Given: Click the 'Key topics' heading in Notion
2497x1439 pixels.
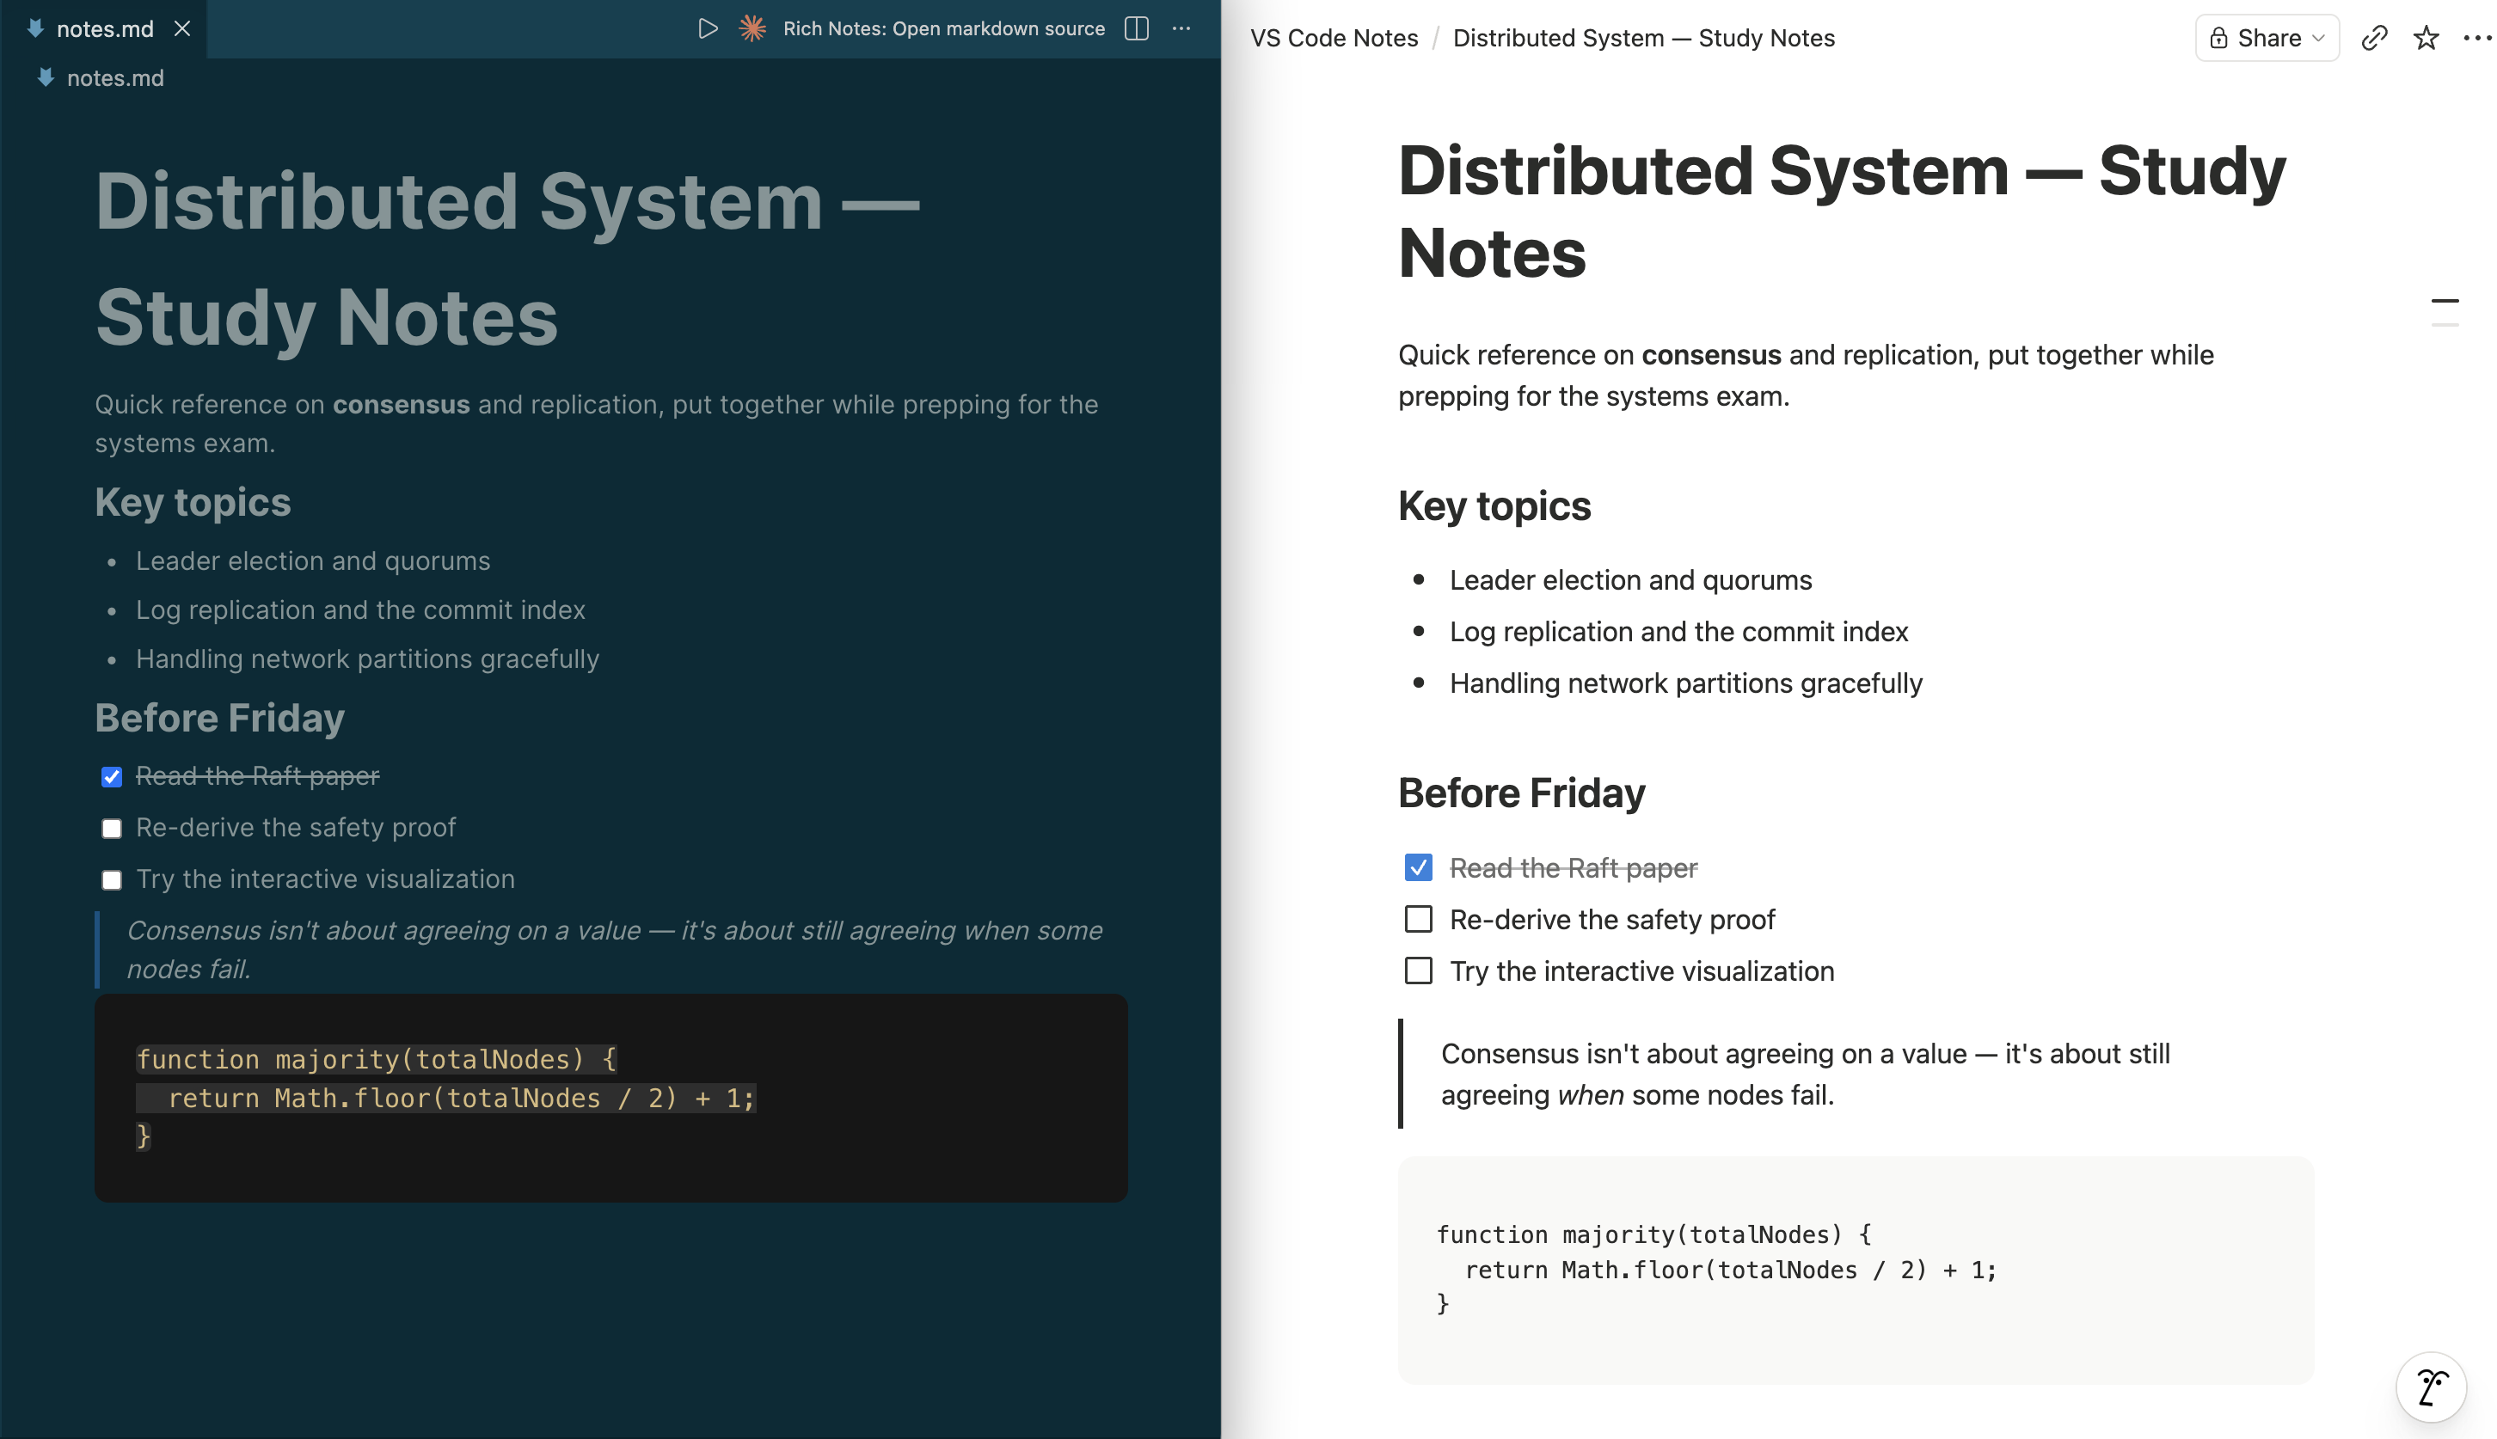Looking at the screenshot, I should (x=1494, y=506).
